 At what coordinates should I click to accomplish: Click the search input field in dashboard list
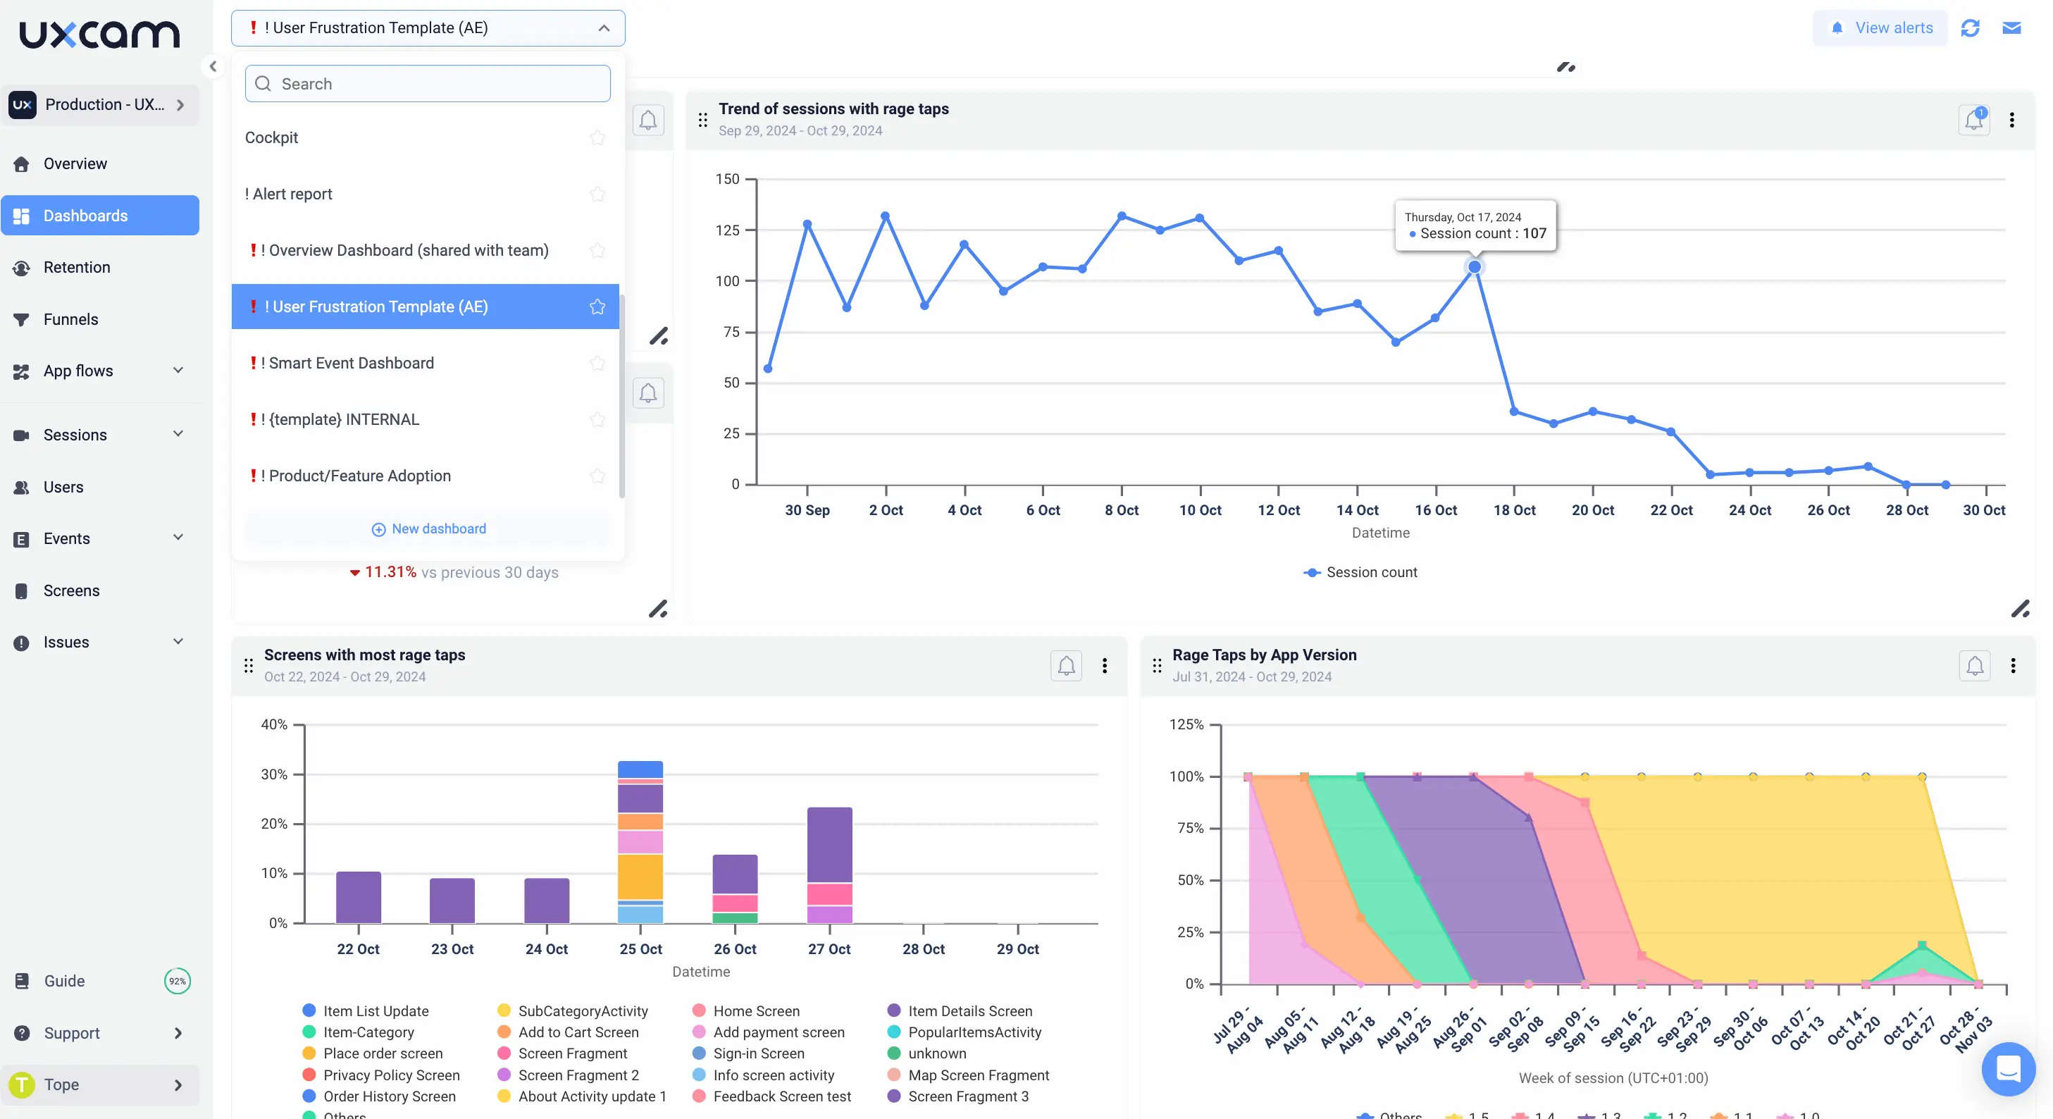pyautogui.click(x=427, y=84)
